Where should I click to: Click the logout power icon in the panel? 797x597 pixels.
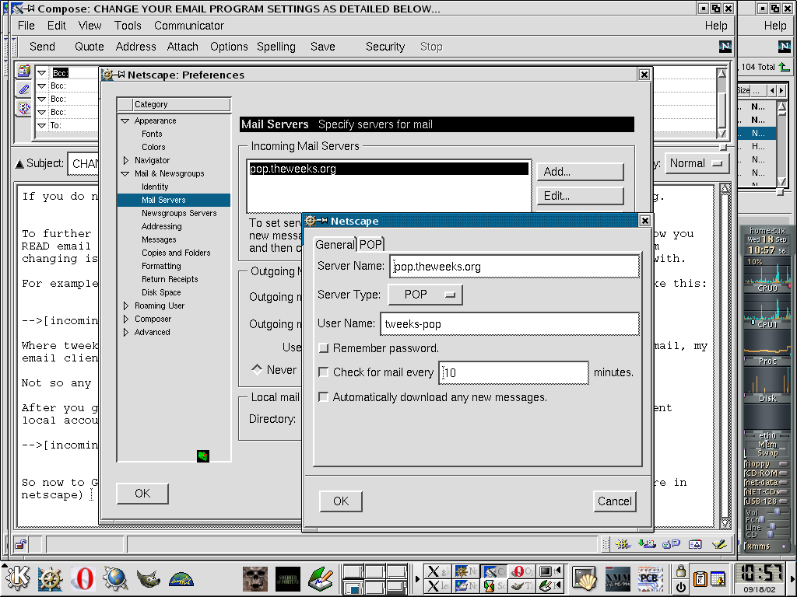point(680,586)
